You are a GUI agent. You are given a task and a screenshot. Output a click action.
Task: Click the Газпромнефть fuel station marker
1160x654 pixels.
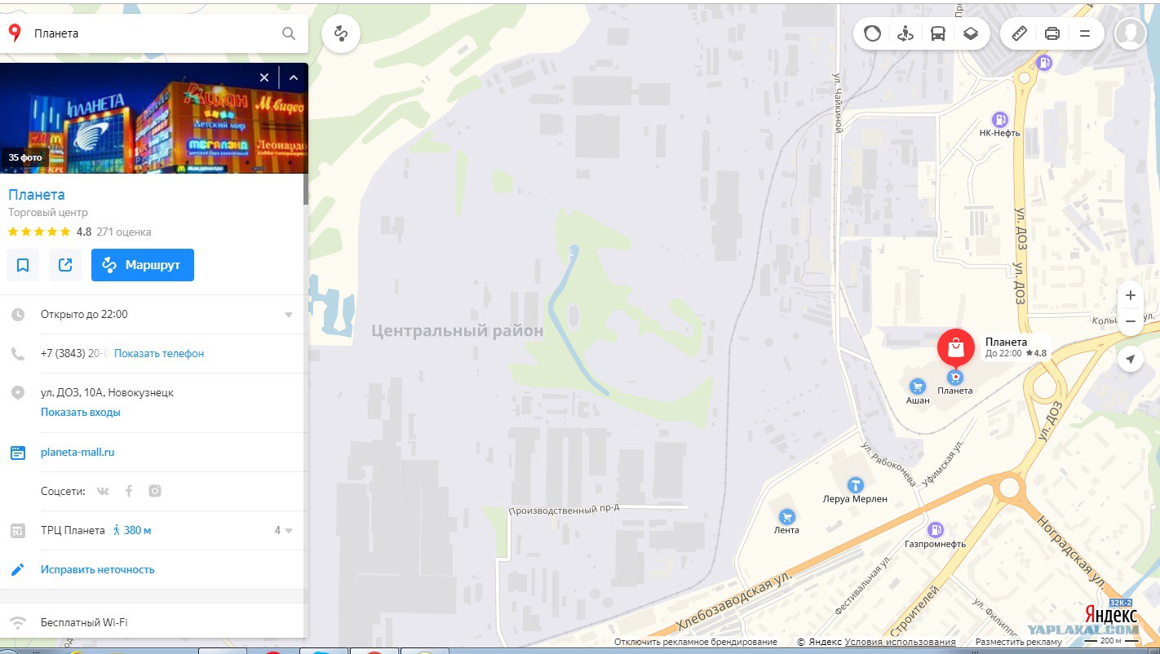pyautogui.click(x=936, y=530)
